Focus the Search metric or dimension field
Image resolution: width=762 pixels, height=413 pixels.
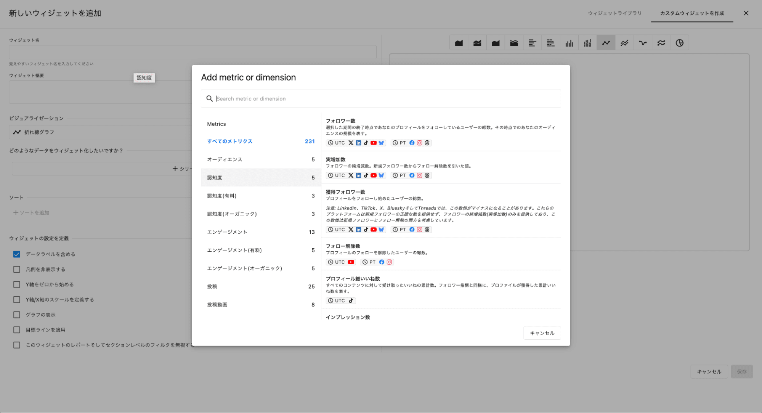381,99
